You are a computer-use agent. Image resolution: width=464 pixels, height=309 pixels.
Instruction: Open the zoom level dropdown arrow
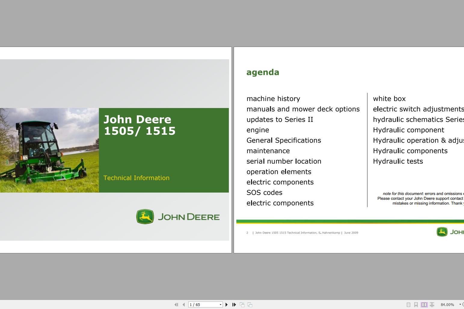460,304
